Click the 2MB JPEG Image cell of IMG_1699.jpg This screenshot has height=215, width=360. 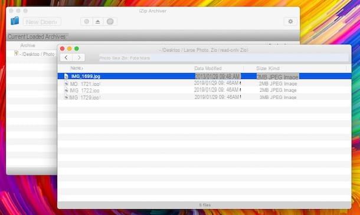[x=277, y=77]
